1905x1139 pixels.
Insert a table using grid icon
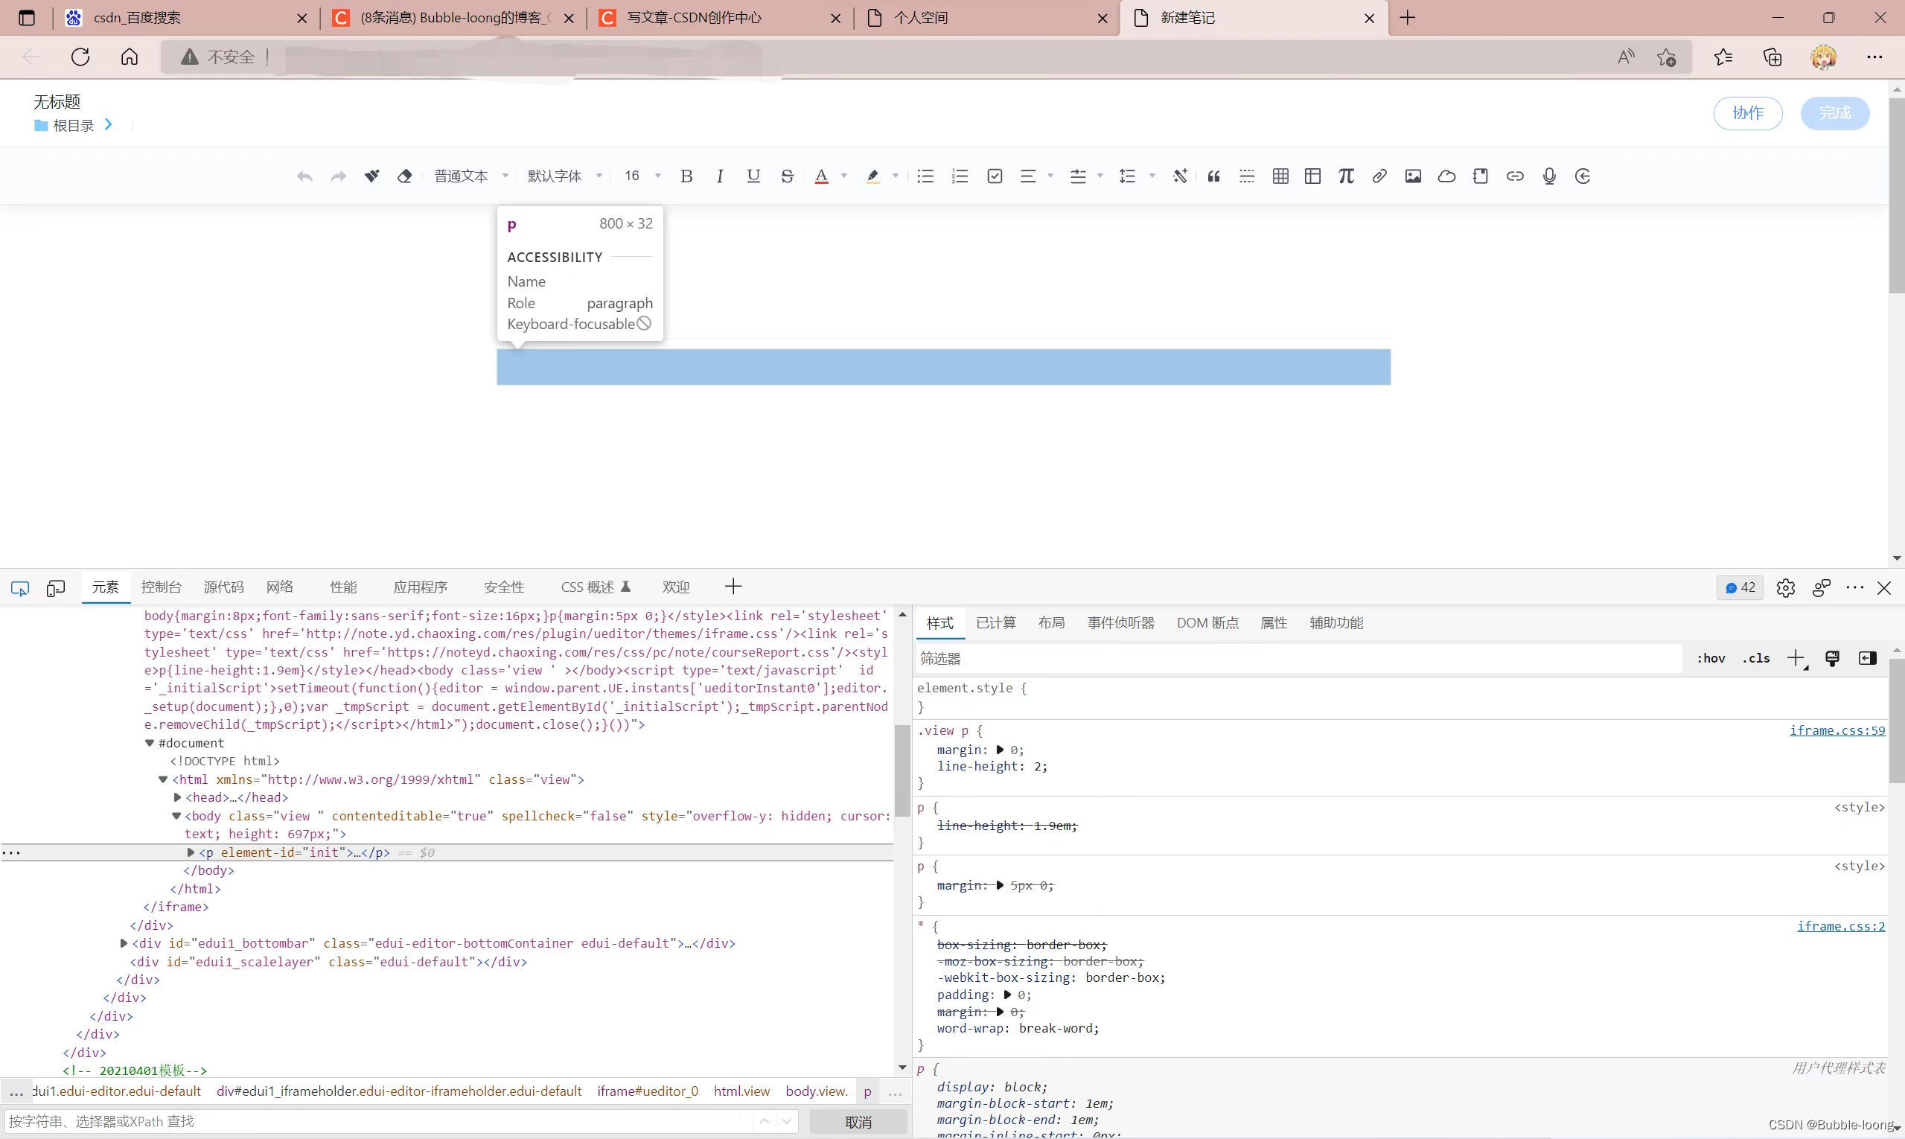click(x=1280, y=176)
